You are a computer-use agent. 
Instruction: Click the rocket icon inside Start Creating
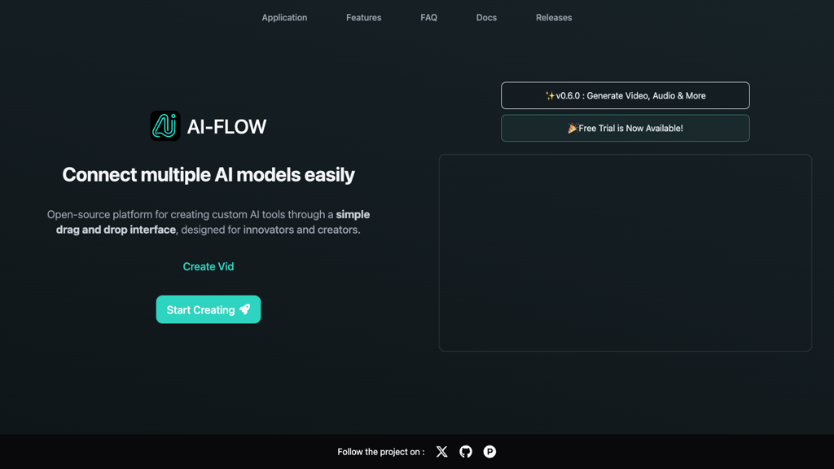pos(246,309)
